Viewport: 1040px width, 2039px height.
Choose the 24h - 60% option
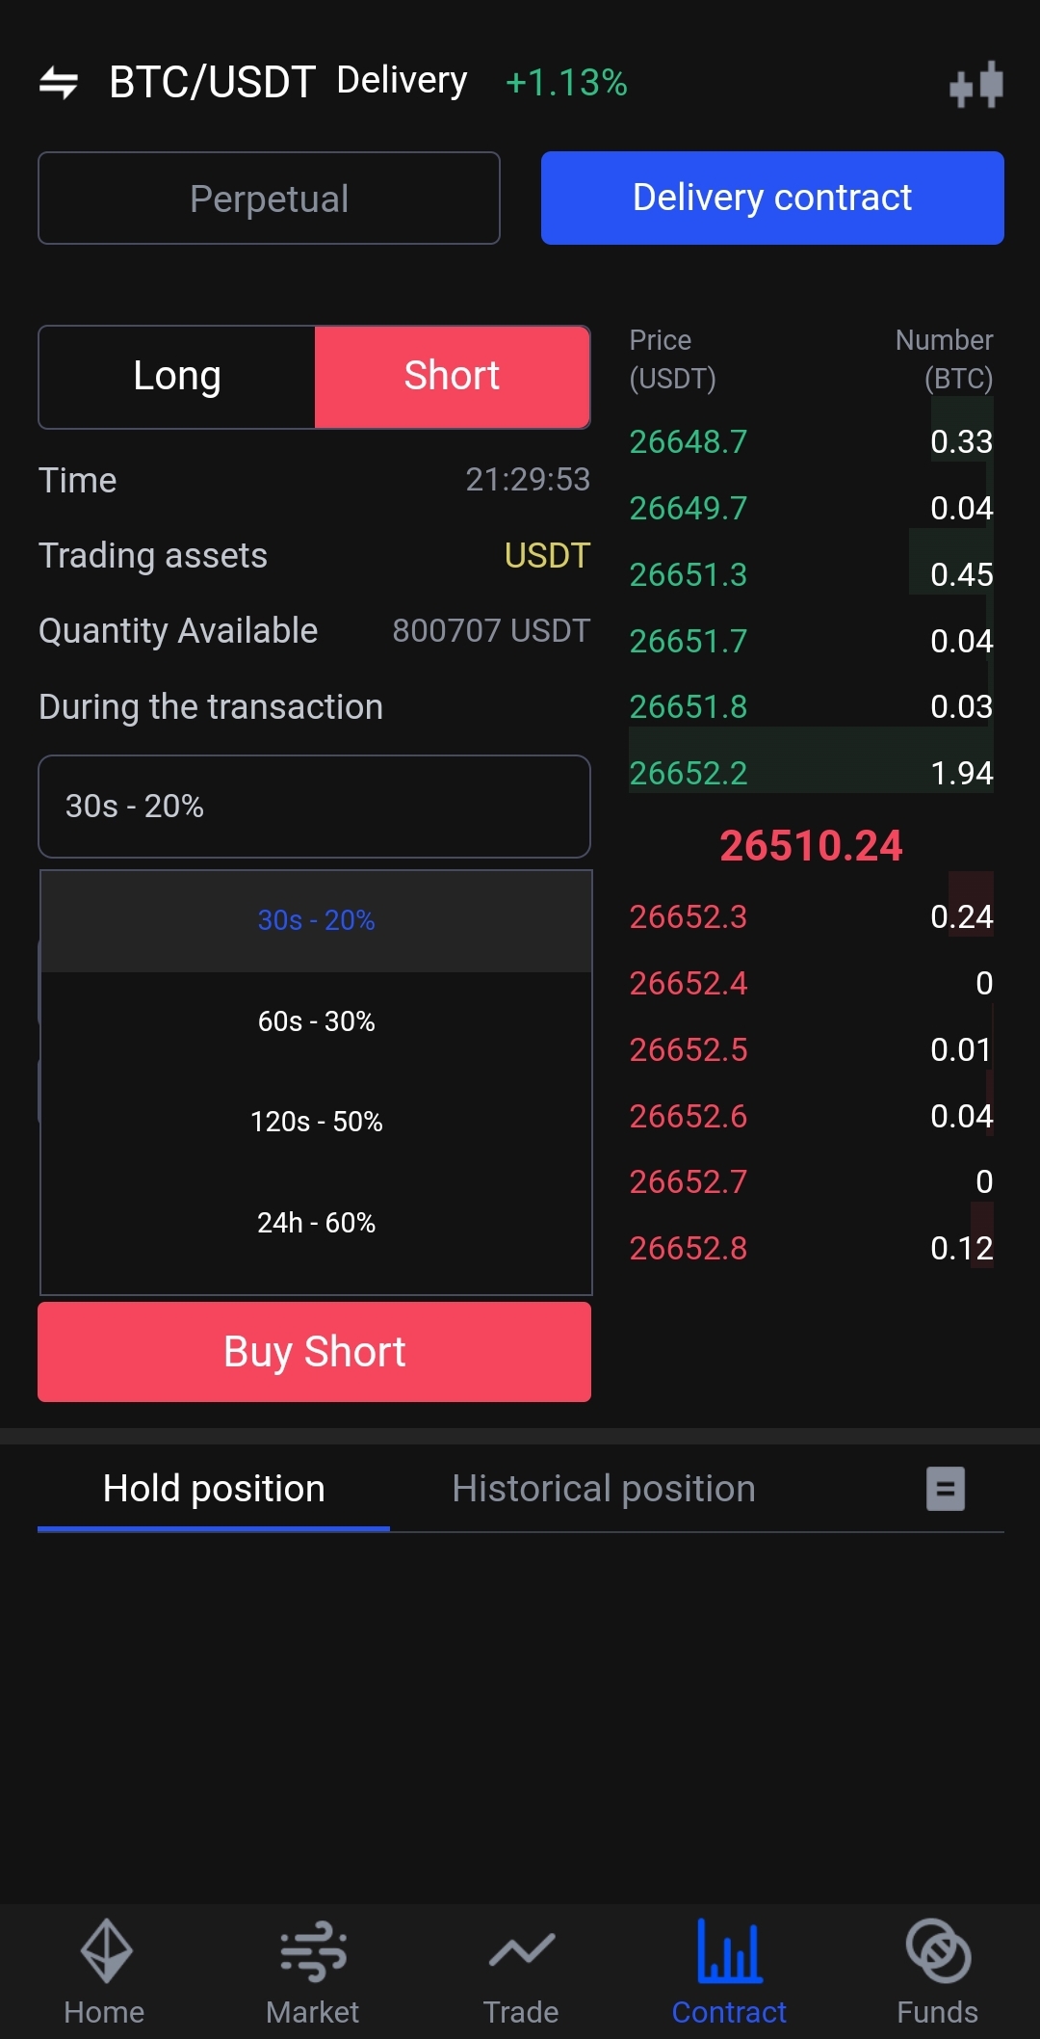pyautogui.click(x=316, y=1223)
